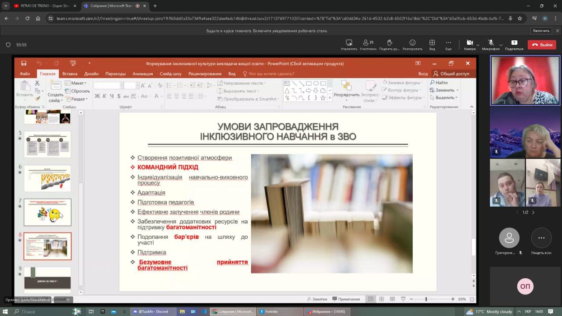Go to next page of participant videos

(533, 212)
